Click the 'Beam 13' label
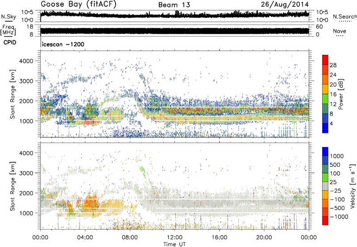The width and height of the screenshot is (357, 247). click(x=174, y=5)
